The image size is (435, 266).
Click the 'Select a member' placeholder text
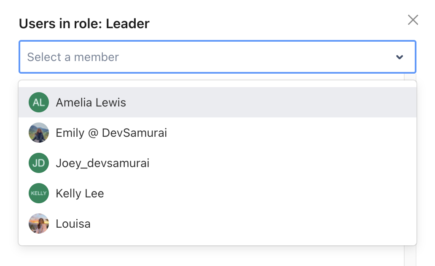73,57
